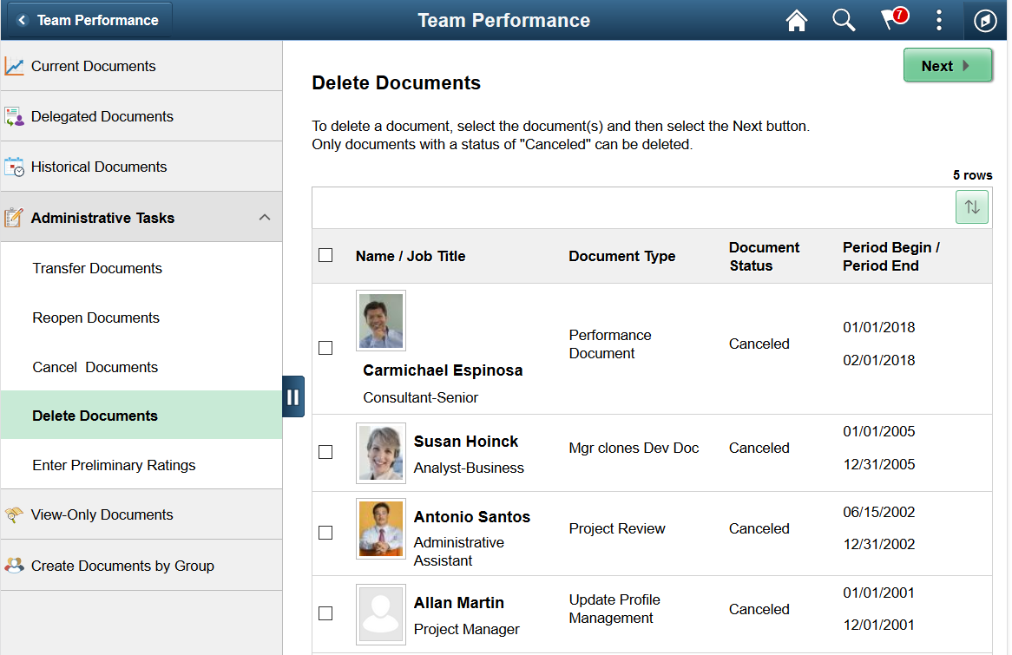Open Transfer Documents task
The height and width of the screenshot is (655, 1012).
(x=141, y=268)
